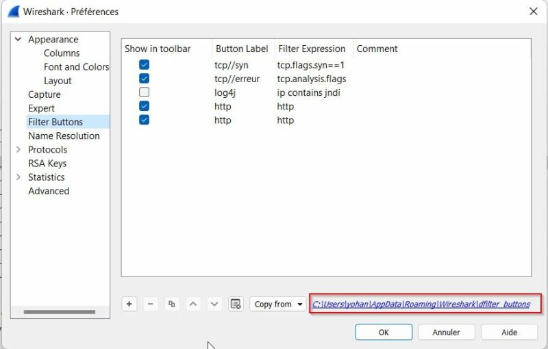
Task: Open Columns preferences
Action: (62, 53)
